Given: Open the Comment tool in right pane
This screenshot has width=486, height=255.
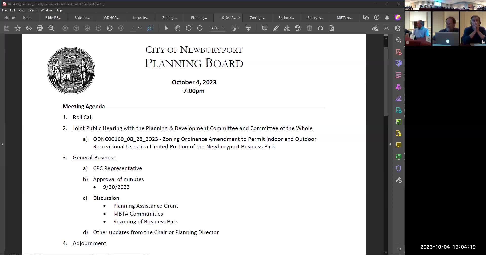Looking at the screenshot, I should point(399,145).
